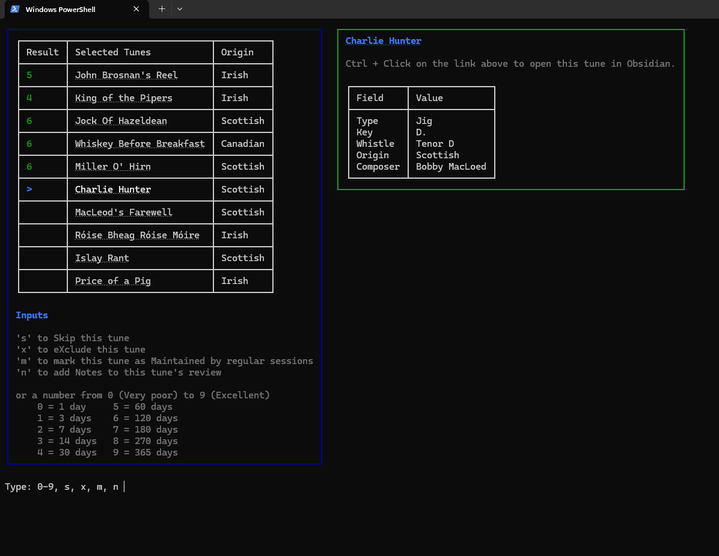Click the "6 = 120 days" entry
Image resolution: width=719 pixels, height=556 pixels.
pyautogui.click(x=145, y=418)
